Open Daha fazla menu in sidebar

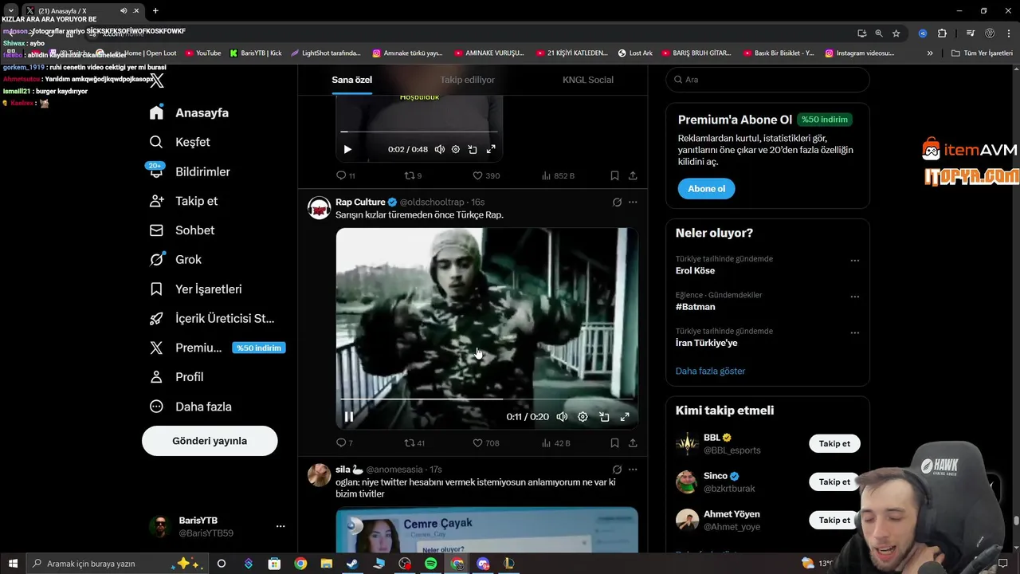click(190, 407)
